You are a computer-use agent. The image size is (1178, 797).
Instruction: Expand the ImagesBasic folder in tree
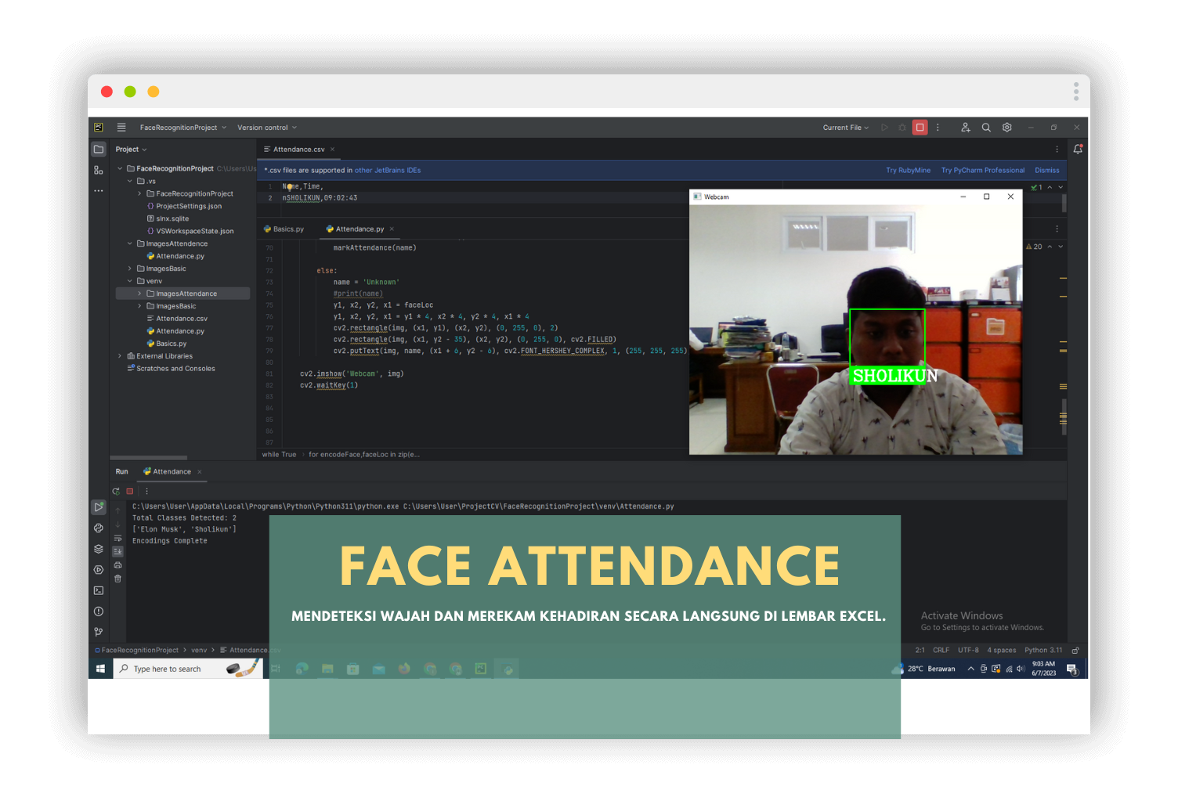[x=130, y=269]
